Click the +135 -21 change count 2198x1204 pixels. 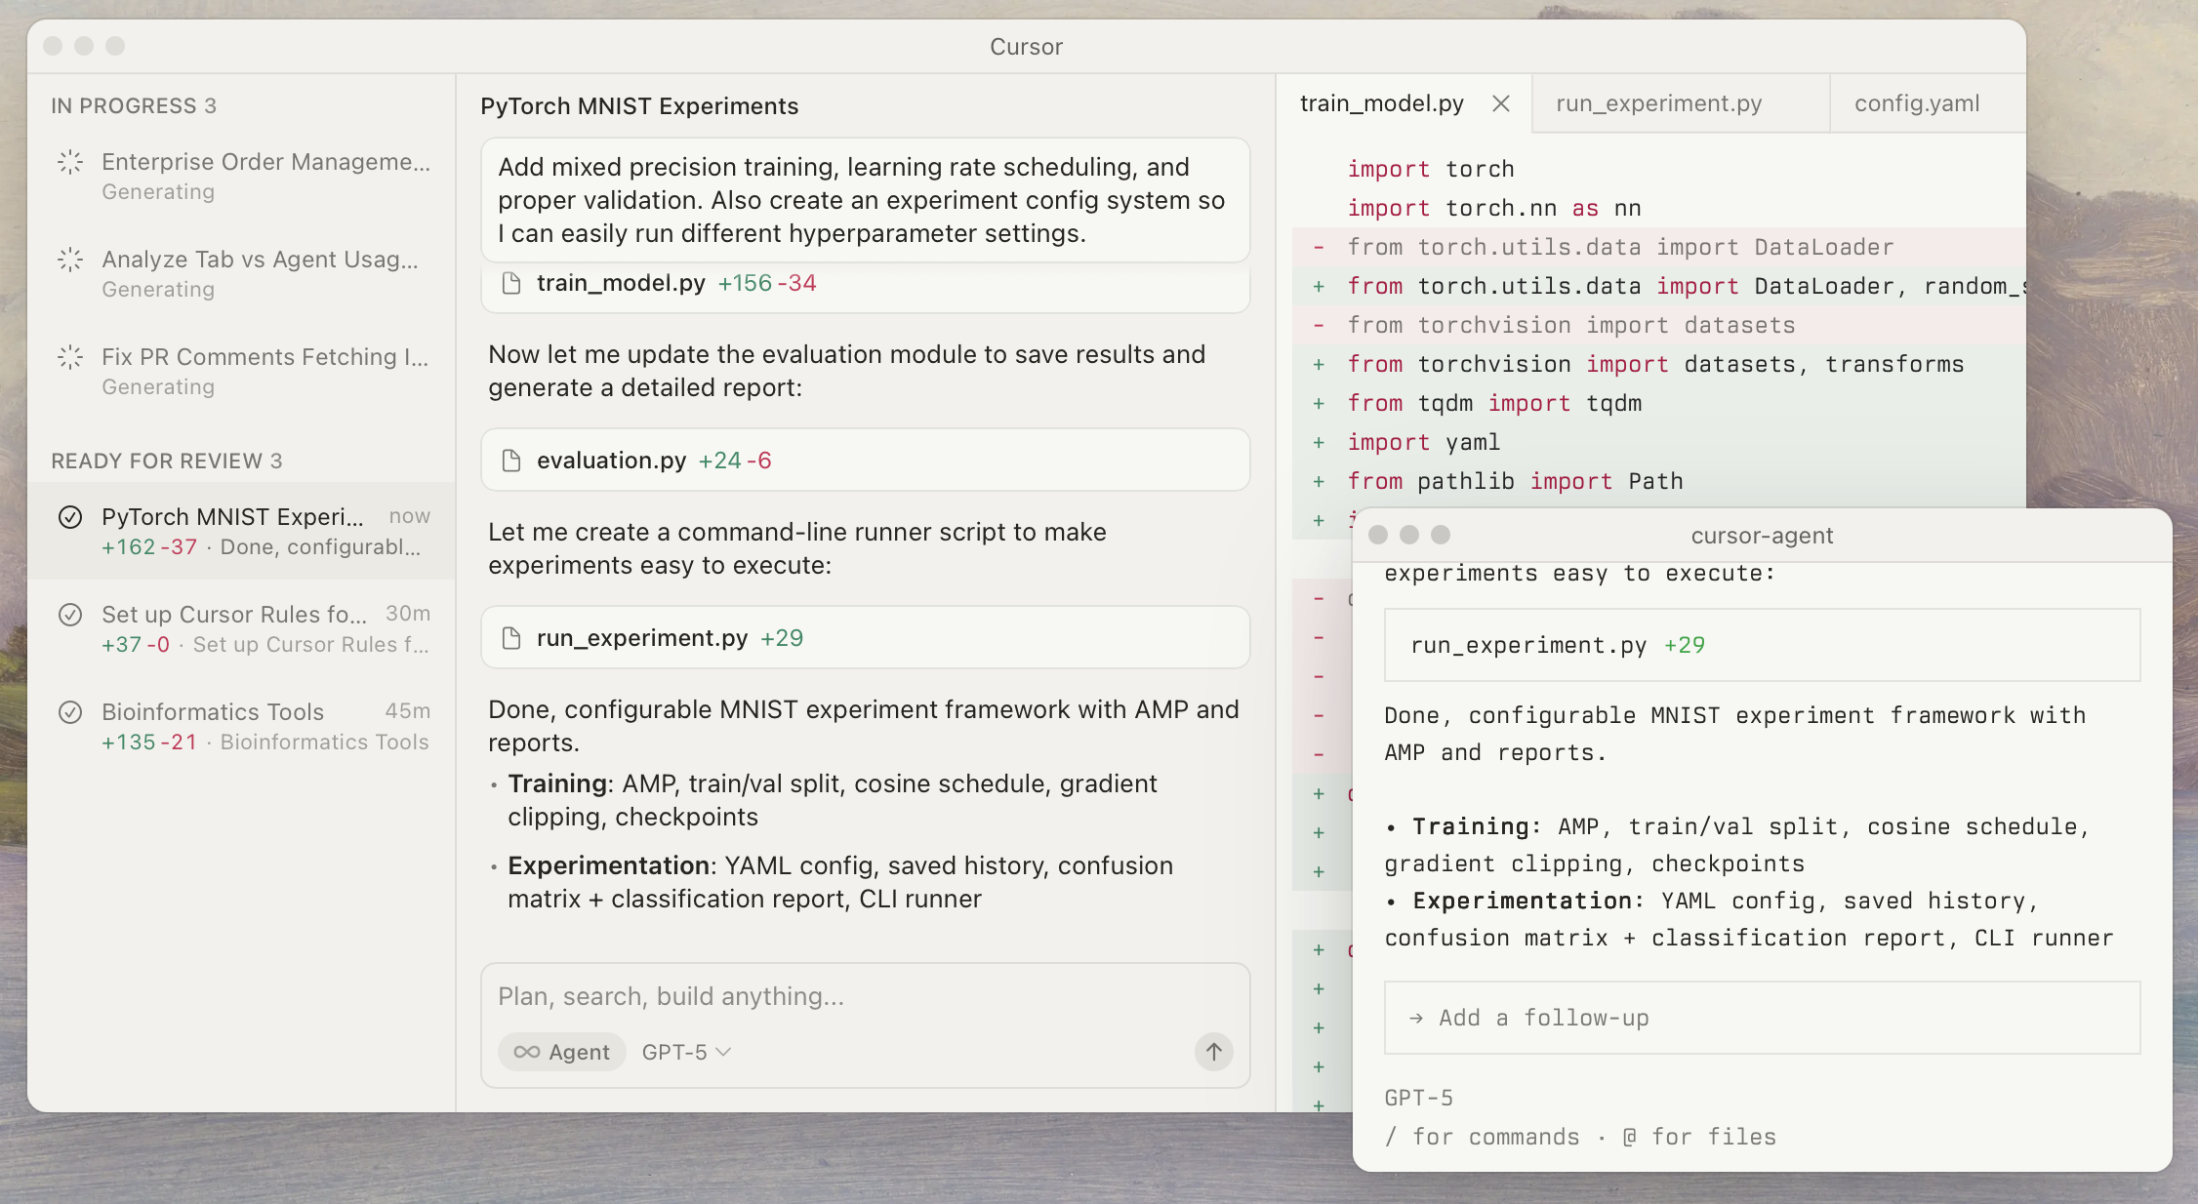(x=149, y=742)
